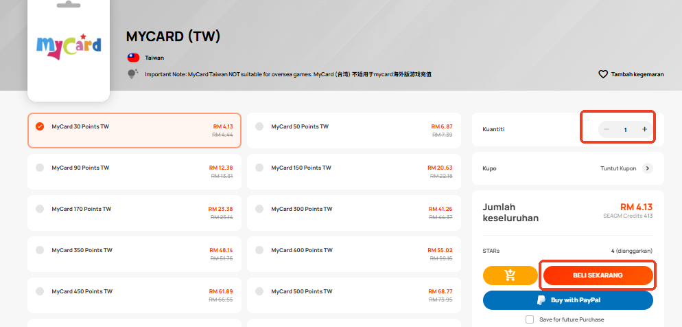Click the RM 55.02 price
The image size is (682, 327).
coord(440,250)
